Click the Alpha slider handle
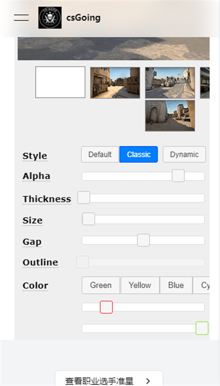The image size is (220, 386). 178,176
